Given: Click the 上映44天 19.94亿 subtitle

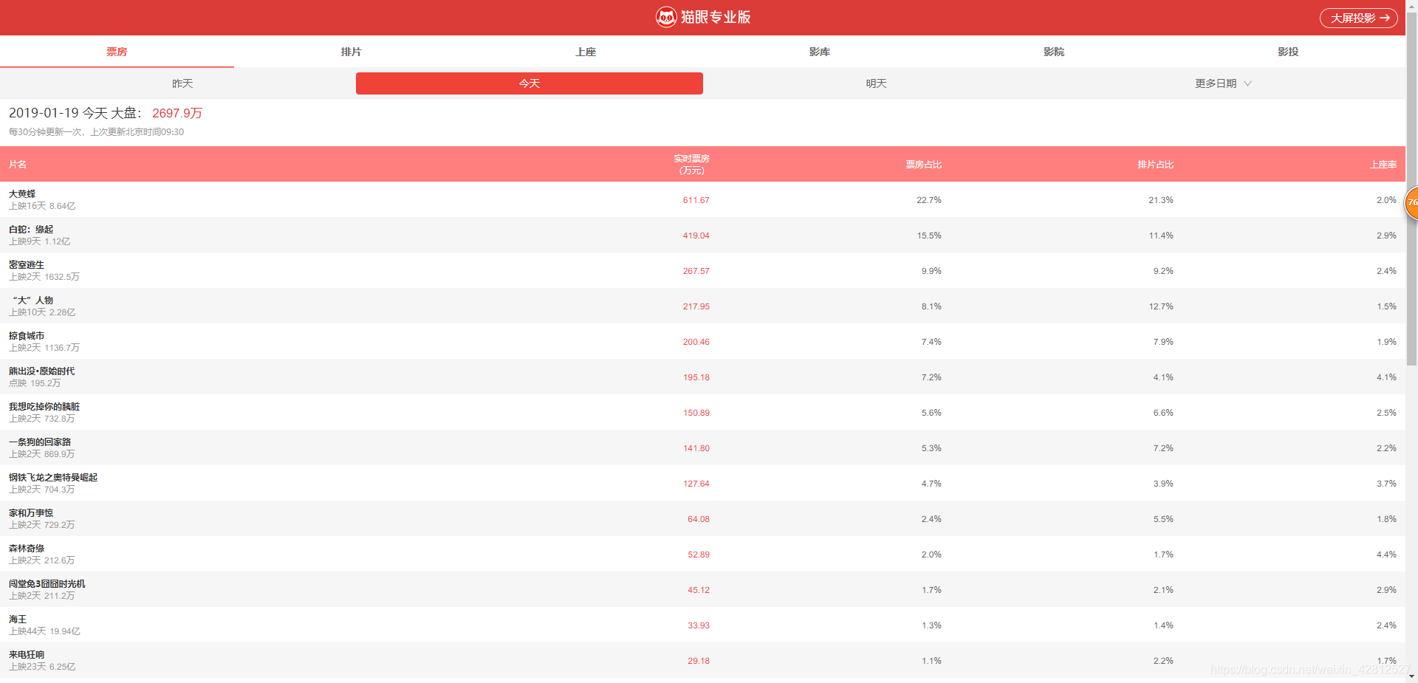Looking at the screenshot, I should 44,631.
